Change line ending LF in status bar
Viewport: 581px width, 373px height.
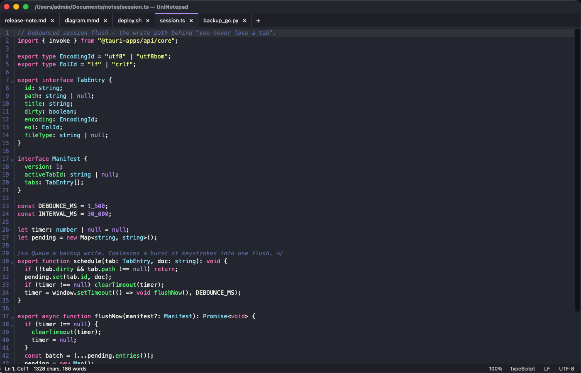click(x=547, y=369)
